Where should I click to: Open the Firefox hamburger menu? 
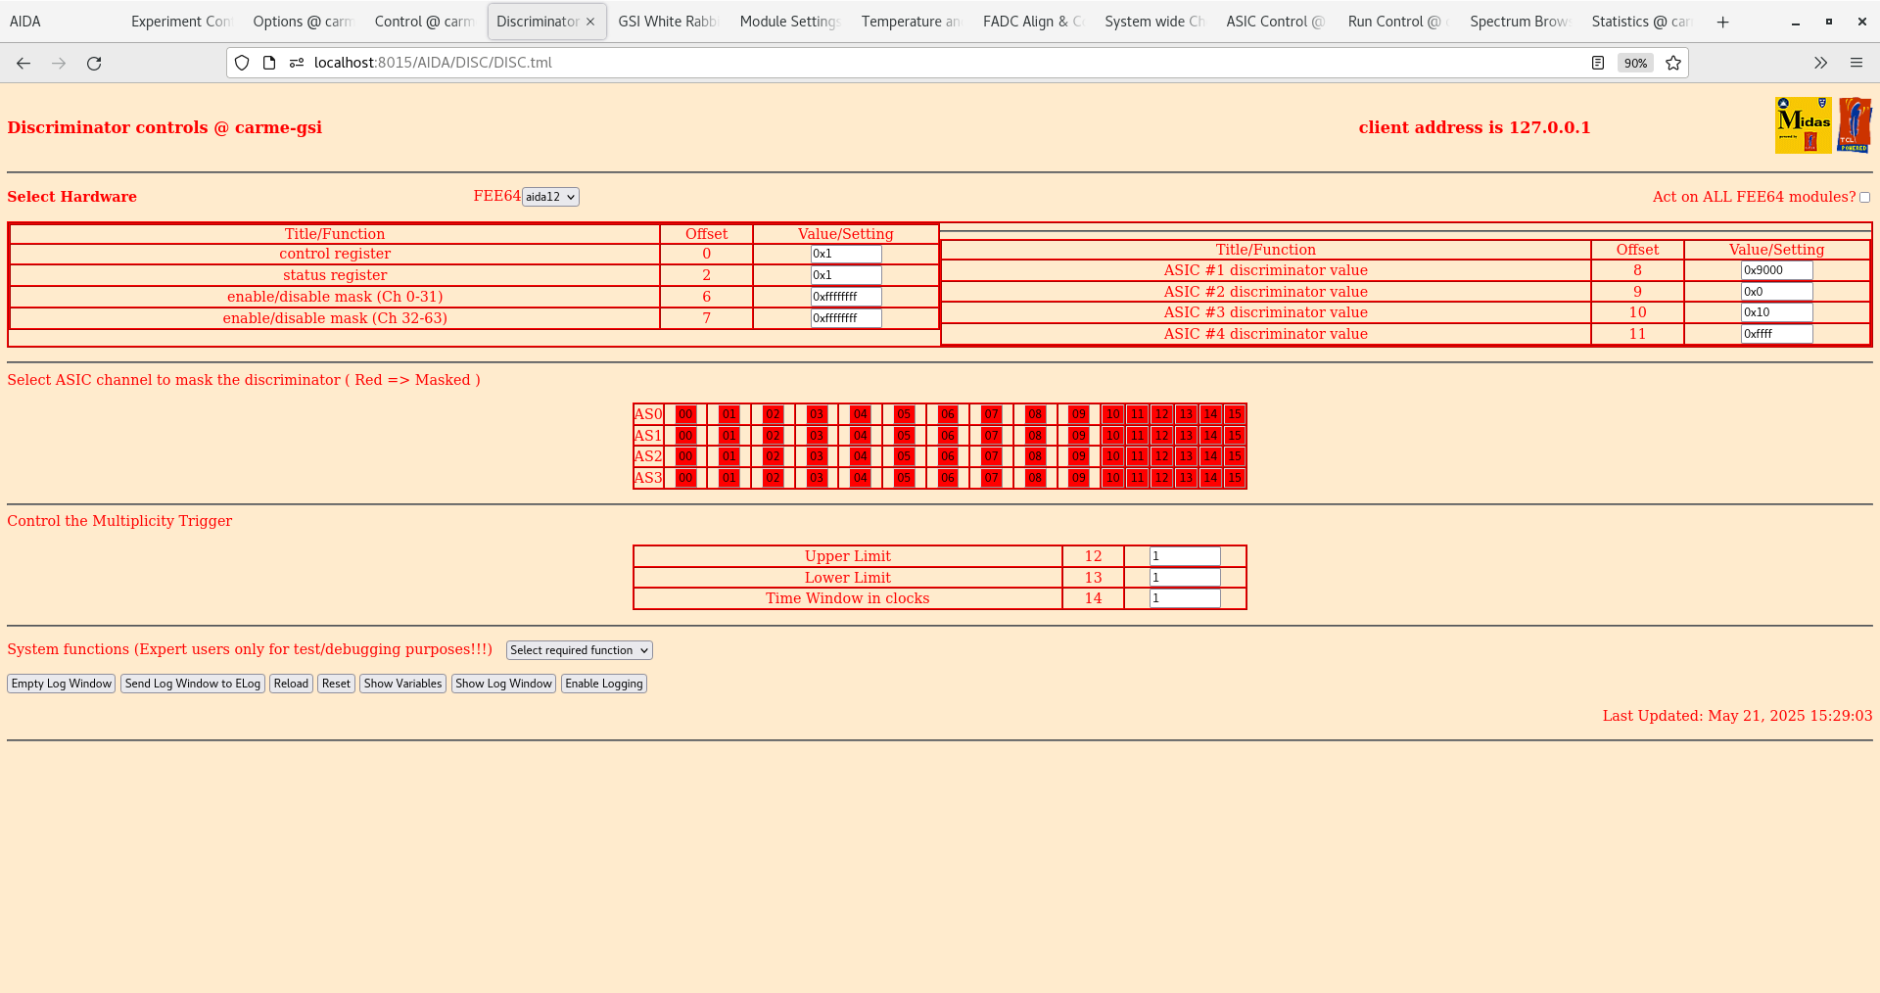tap(1857, 63)
